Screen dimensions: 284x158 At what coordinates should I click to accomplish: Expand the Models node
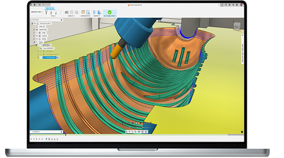pos(34,39)
